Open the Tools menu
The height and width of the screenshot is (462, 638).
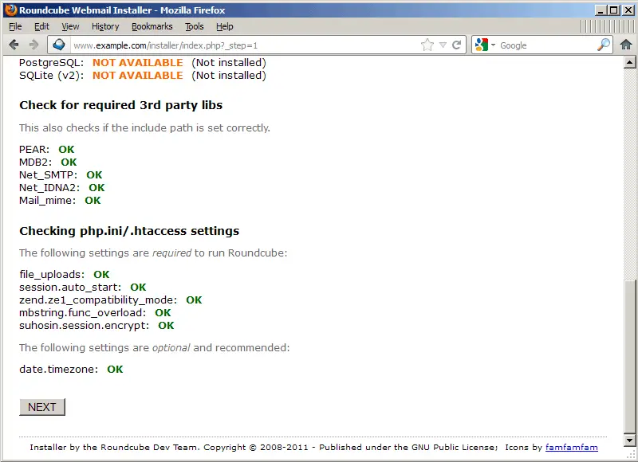tap(194, 26)
